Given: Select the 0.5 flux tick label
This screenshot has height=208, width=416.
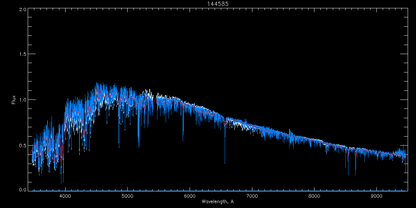Looking at the screenshot, I should coord(23,145).
